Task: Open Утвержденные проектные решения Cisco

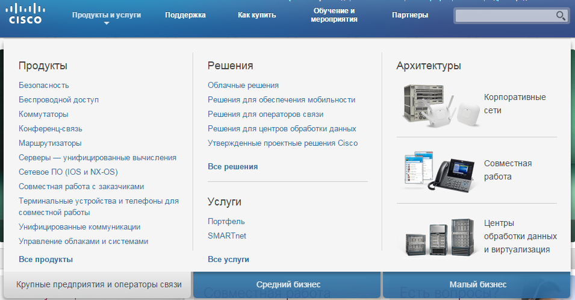Action: point(283,143)
